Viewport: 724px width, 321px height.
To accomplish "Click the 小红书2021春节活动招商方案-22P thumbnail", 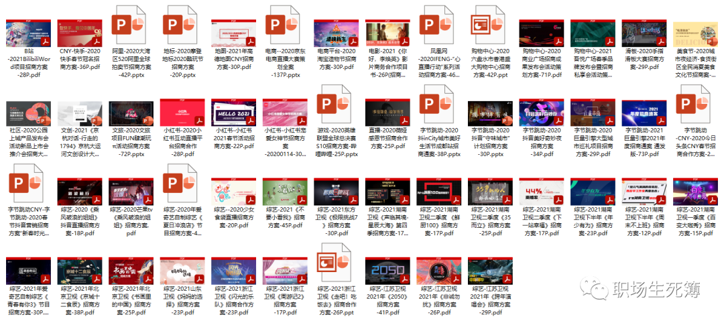I will coord(234,112).
